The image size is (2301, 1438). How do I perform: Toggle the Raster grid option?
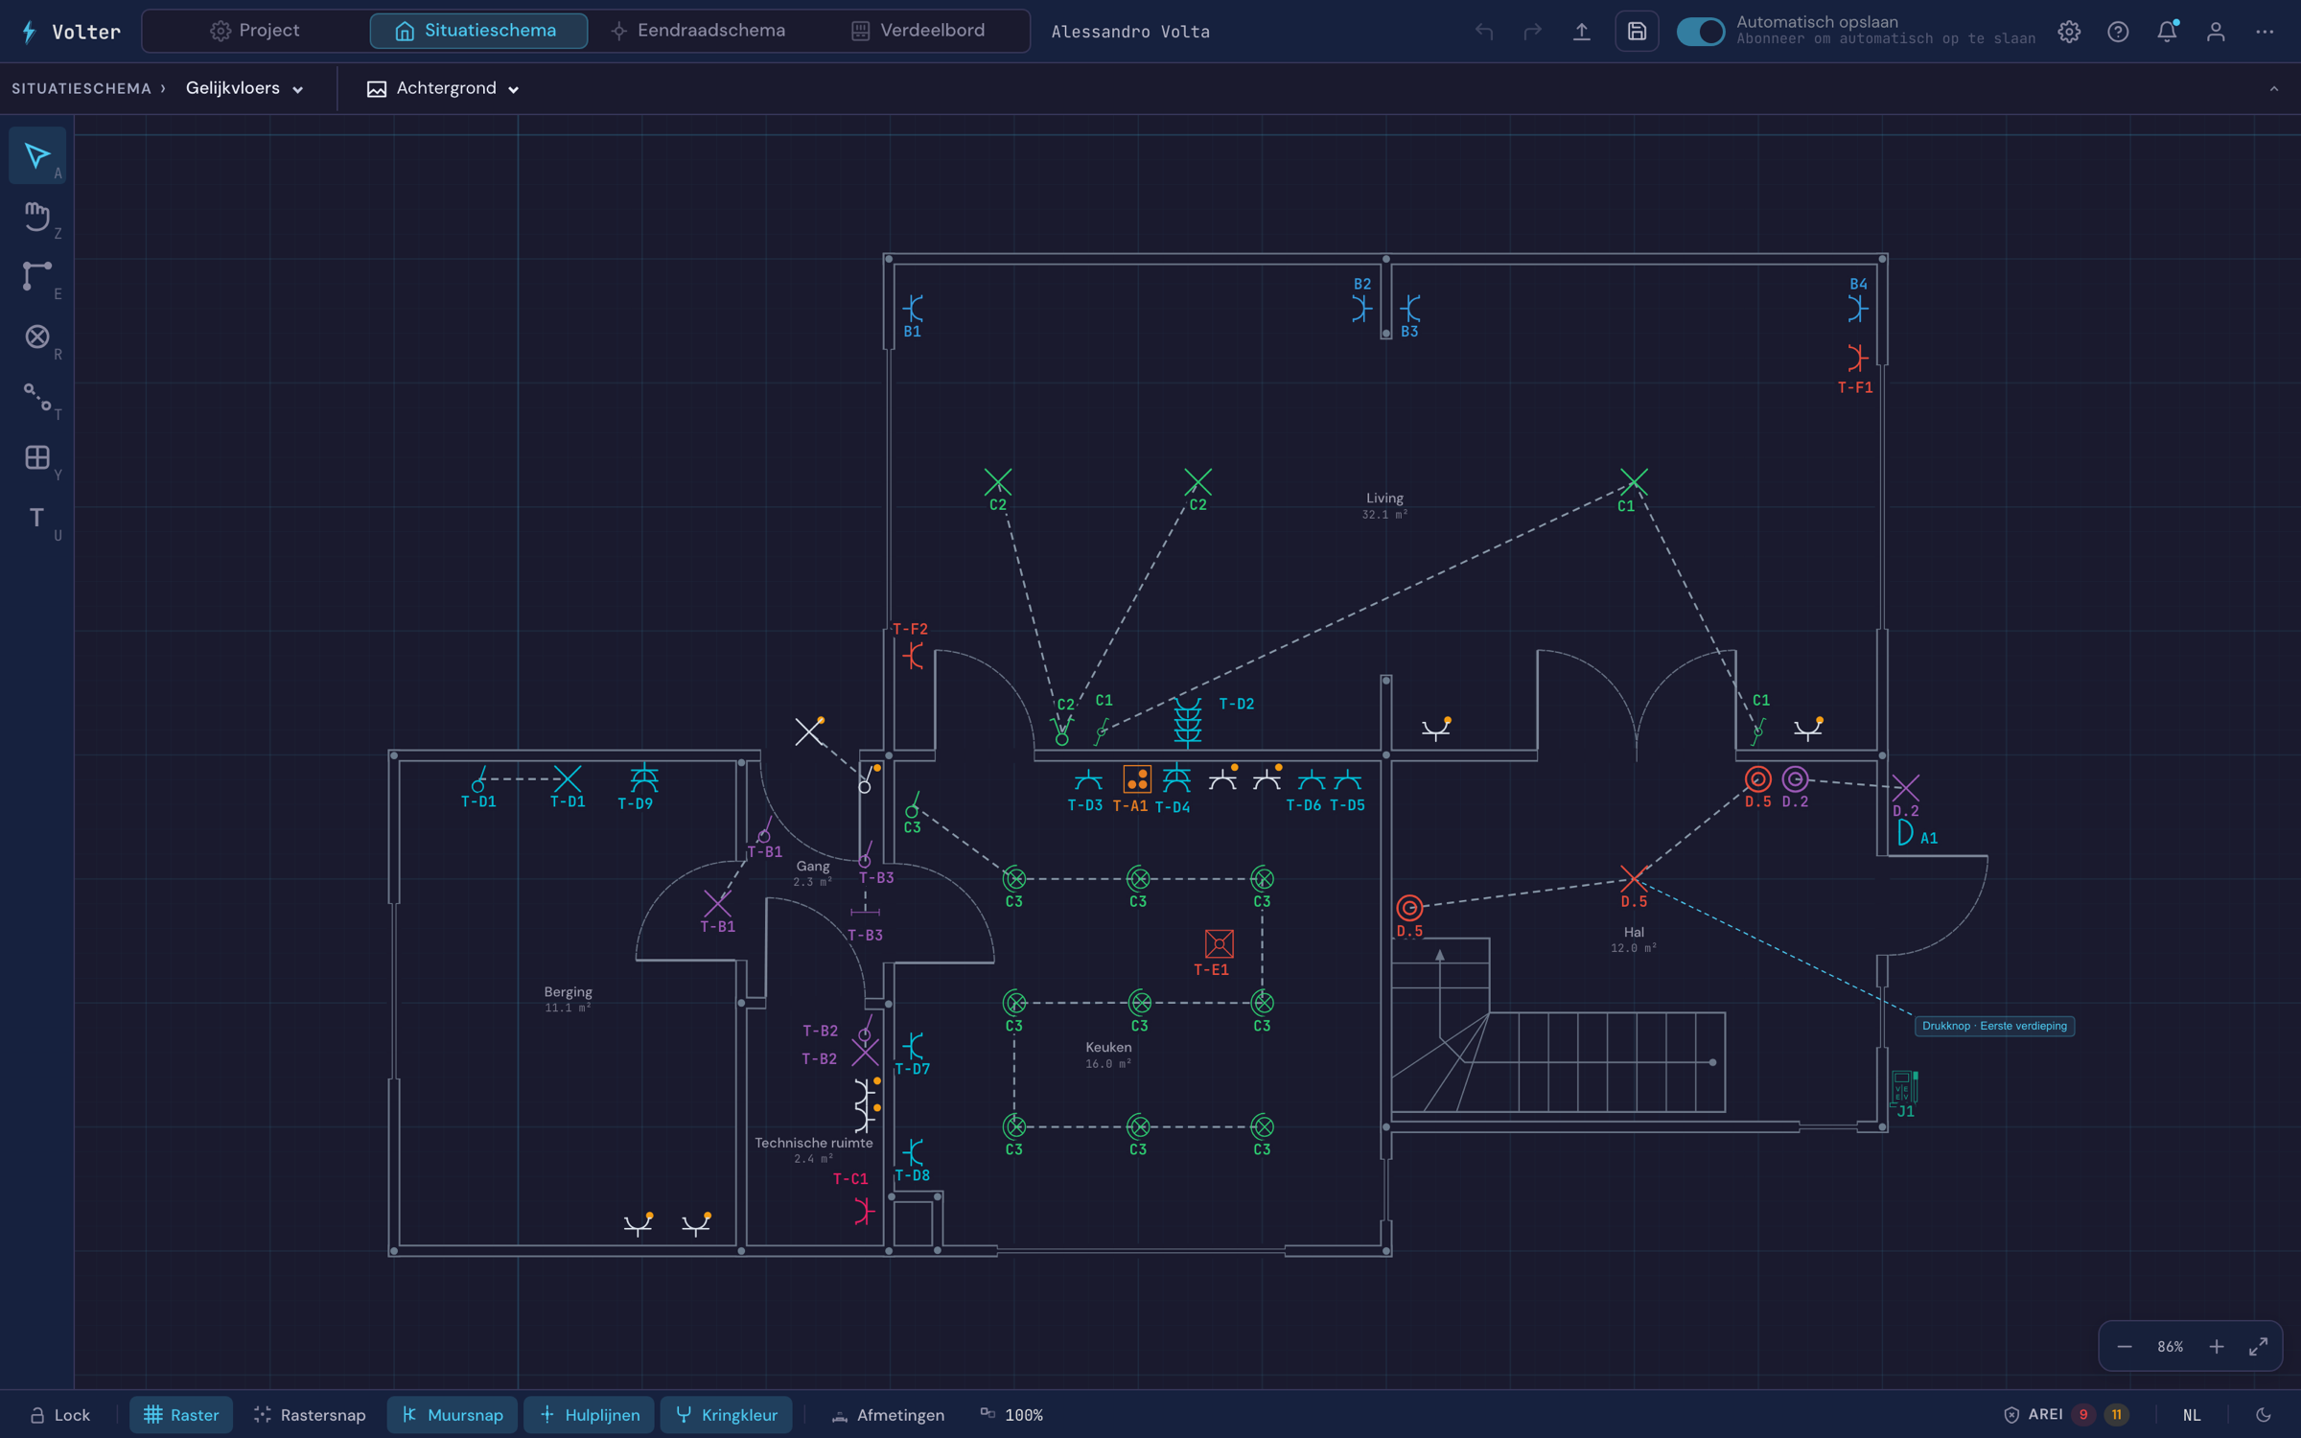181,1415
